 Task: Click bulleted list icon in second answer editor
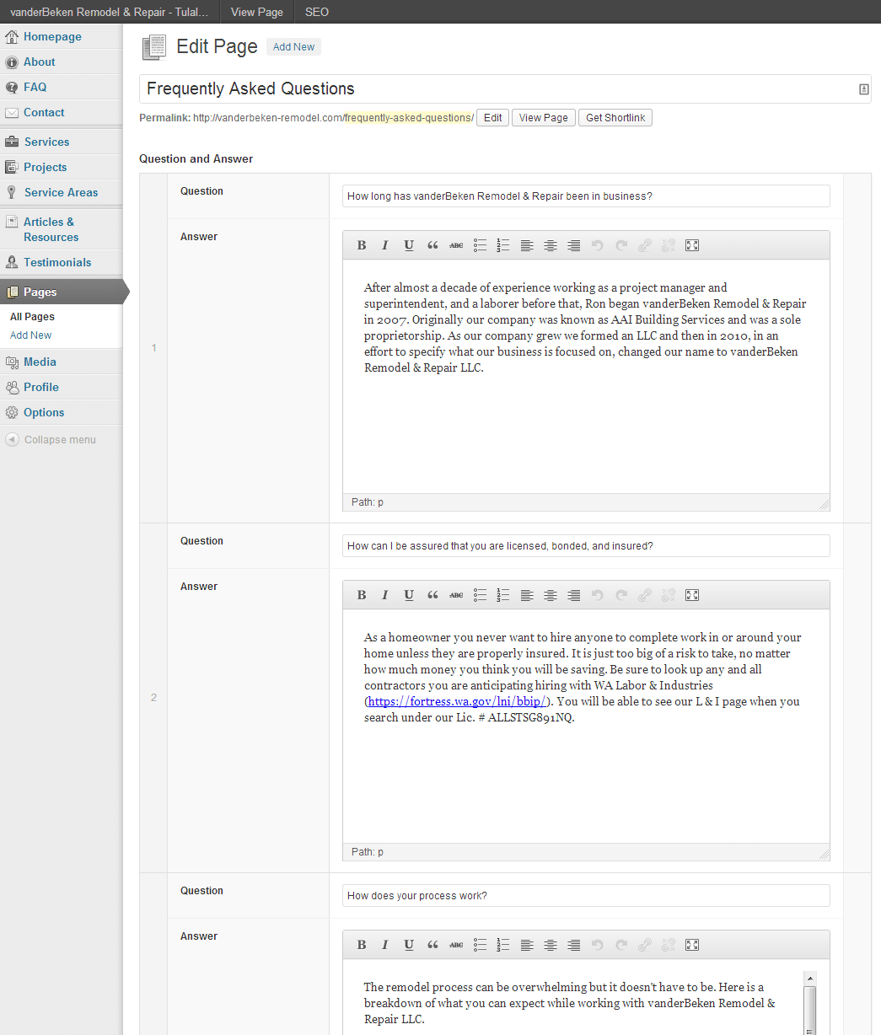(480, 595)
